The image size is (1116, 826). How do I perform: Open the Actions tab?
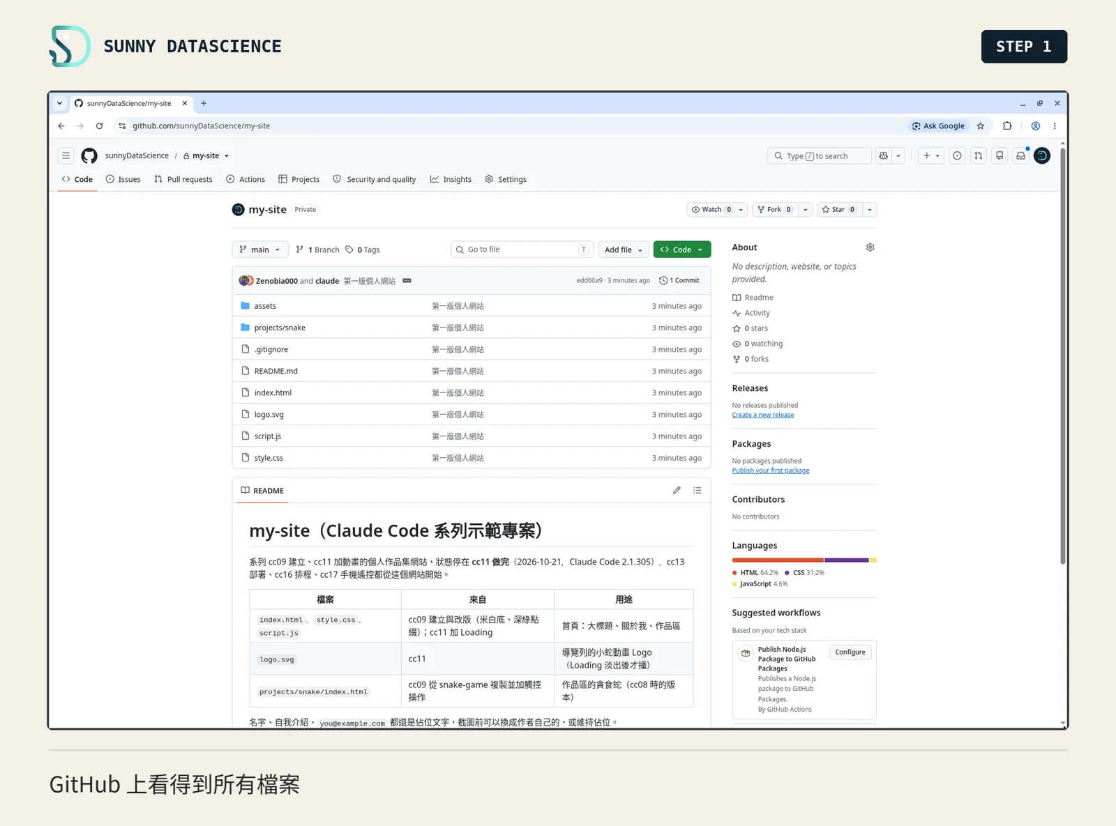pyautogui.click(x=246, y=179)
